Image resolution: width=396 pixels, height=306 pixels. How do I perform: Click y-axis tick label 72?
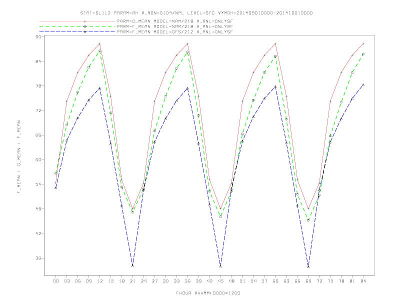coord(38,110)
